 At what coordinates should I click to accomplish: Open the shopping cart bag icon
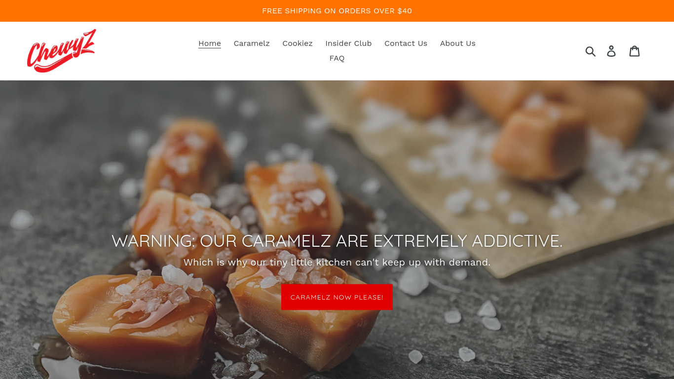coord(635,51)
